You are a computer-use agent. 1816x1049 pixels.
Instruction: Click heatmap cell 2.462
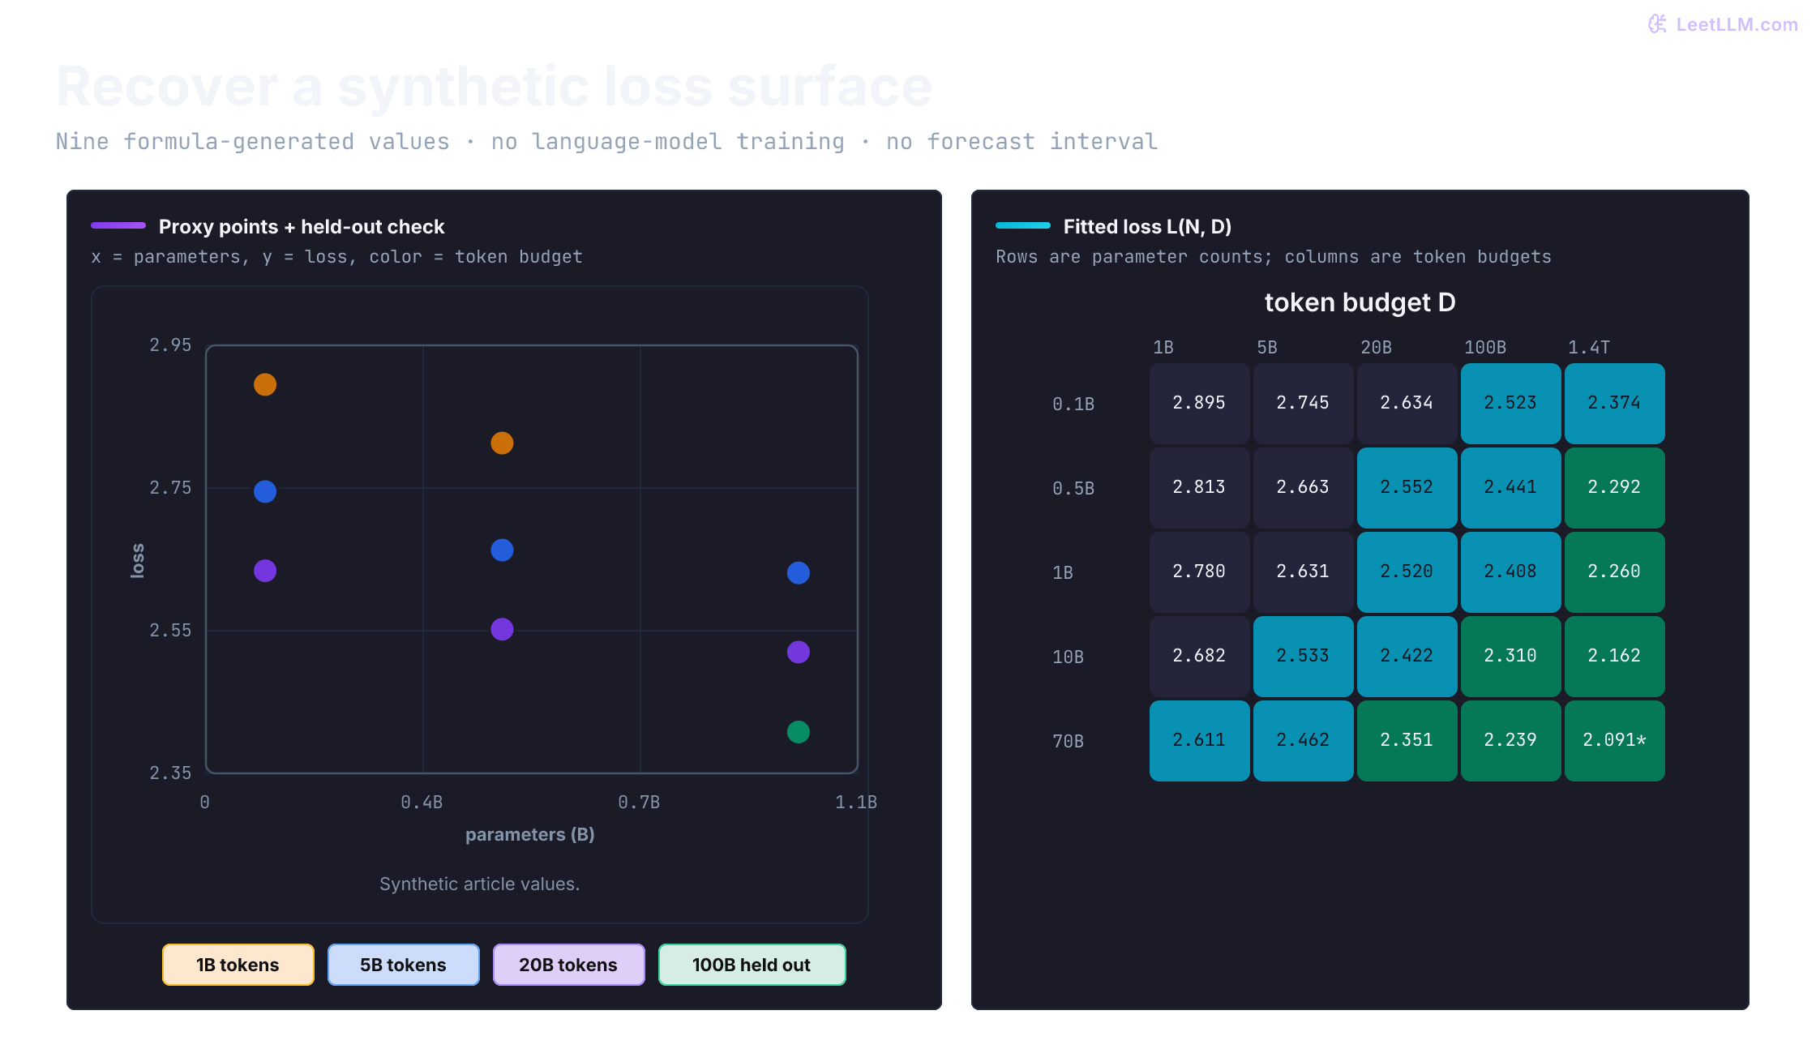pos(1304,741)
